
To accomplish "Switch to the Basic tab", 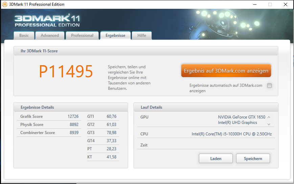I will click(x=24, y=35).
